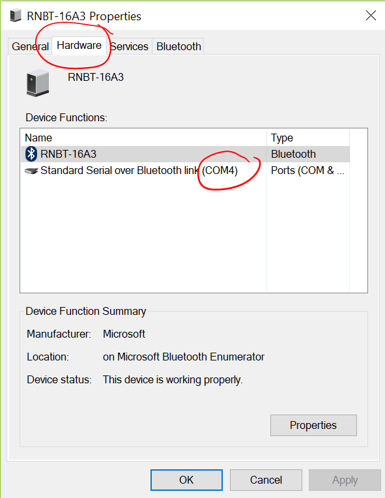This screenshot has height=498, width=385.
Task: Click the serial port icon in list
Action: pyautogui.click(x=31, y=171)
